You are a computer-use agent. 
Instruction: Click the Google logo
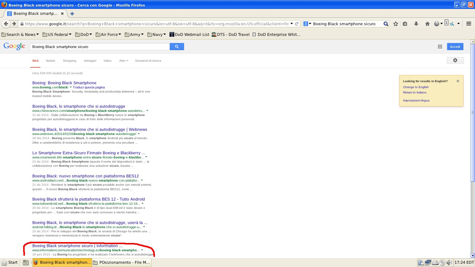[x=14, y=46]
